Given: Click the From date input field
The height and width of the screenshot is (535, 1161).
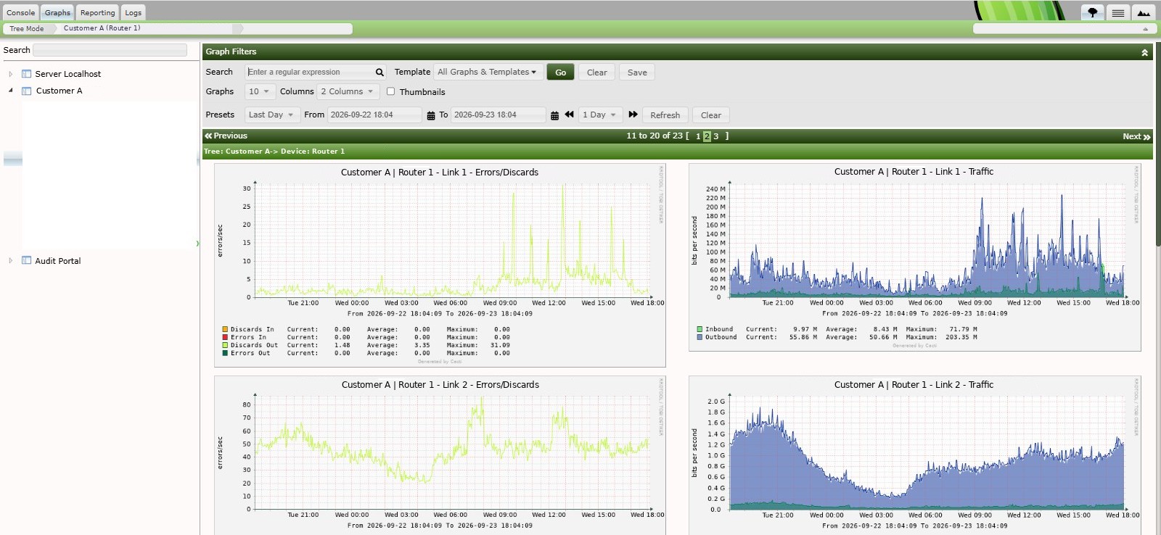Looking at the screenshot, I should tap(374, 115).
